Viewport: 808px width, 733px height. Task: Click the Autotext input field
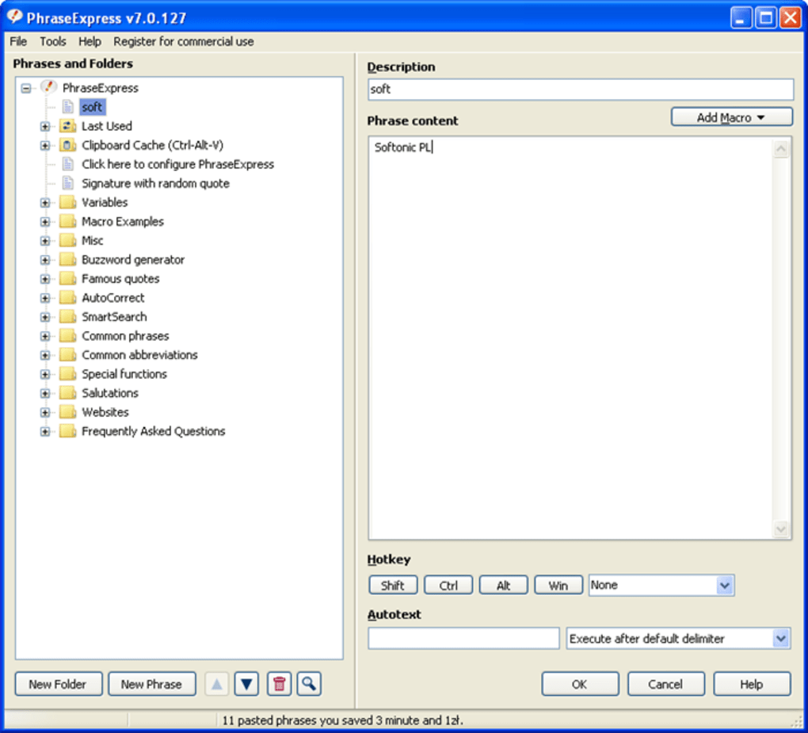[x=463, y=639]
